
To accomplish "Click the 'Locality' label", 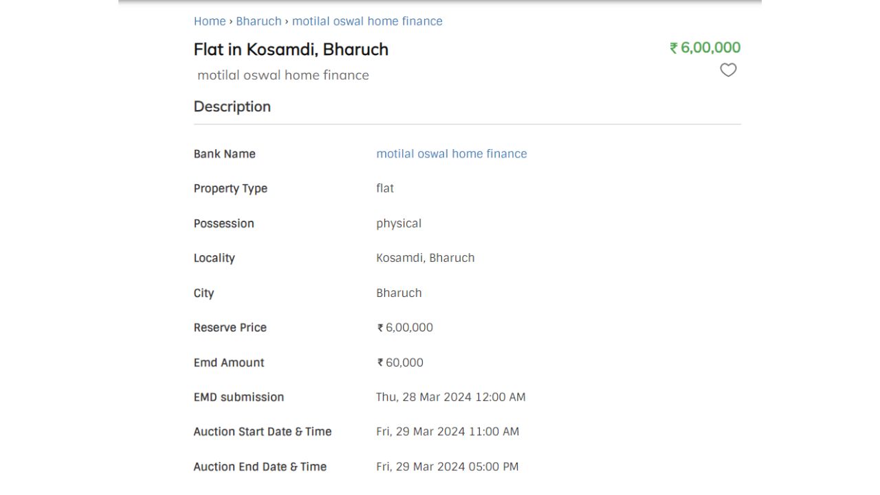I will 214,258.
